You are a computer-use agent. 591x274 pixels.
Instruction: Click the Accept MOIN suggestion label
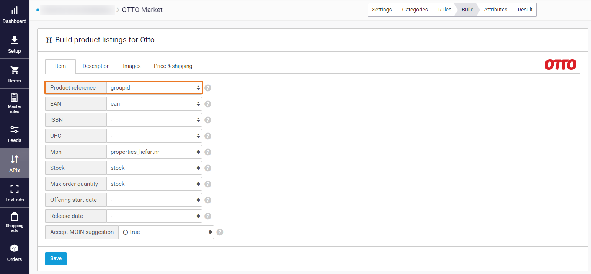[82, 232]
